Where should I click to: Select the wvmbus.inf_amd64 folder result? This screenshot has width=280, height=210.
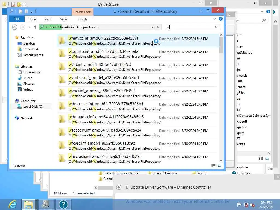(x=138, y=80)
